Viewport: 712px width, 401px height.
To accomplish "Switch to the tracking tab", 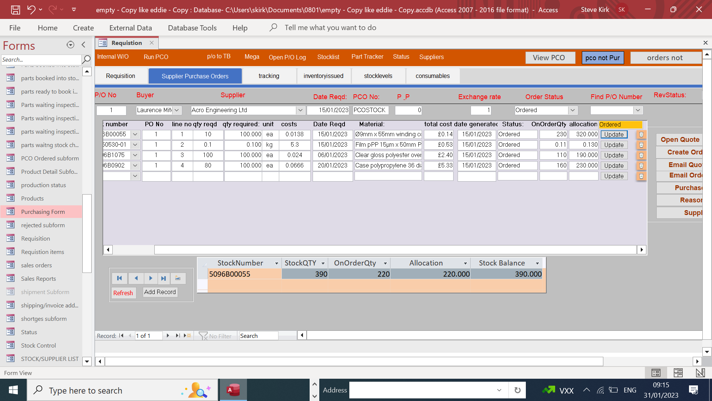I will 269,76.
